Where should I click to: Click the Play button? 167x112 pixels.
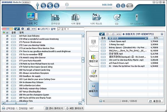(50, 6)
